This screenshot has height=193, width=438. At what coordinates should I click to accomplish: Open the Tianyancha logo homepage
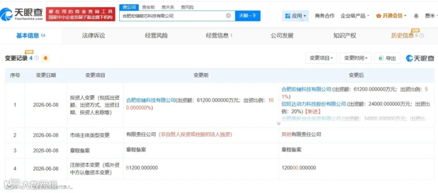click(22, 14)
